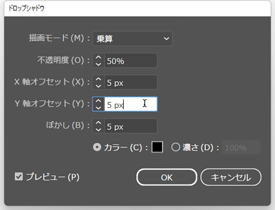
Task: Click the up arrow of 不透明度 stepper
Action: click(x=98, y=58)
